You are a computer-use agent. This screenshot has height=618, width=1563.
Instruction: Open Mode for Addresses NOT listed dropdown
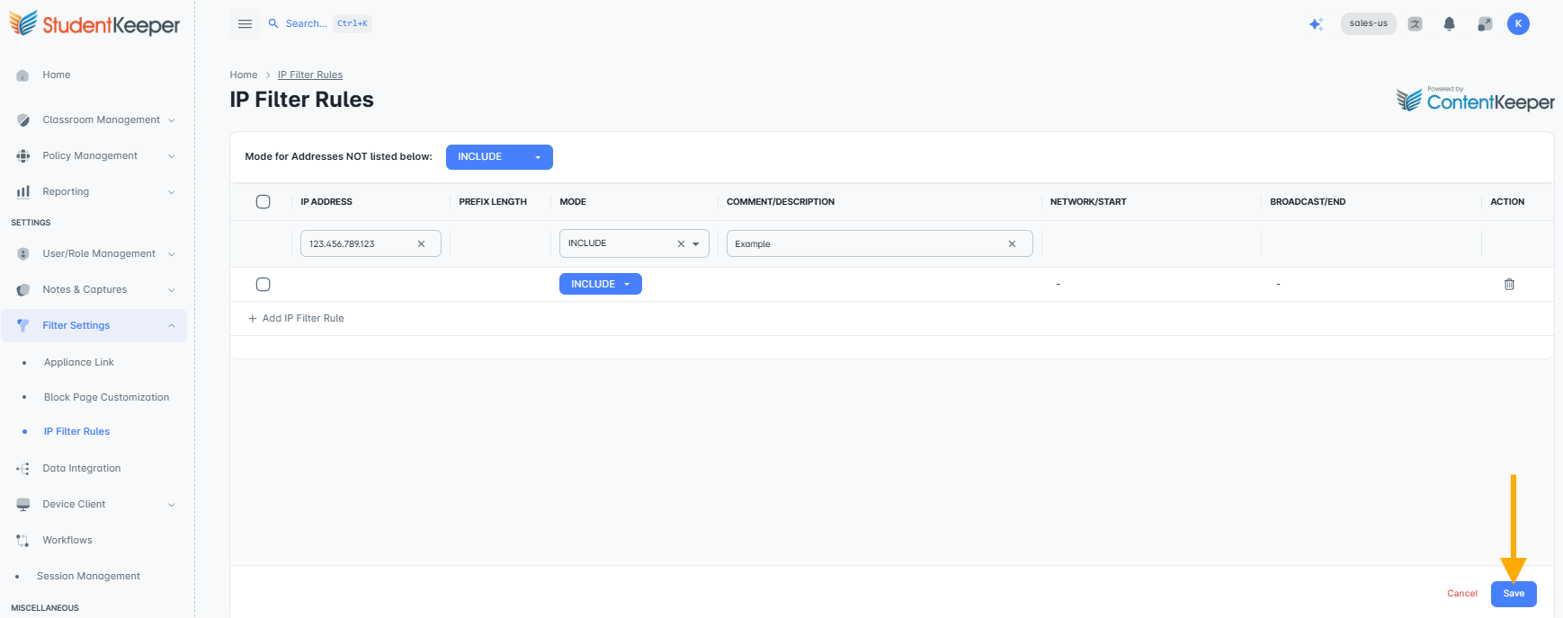point(499,157)
